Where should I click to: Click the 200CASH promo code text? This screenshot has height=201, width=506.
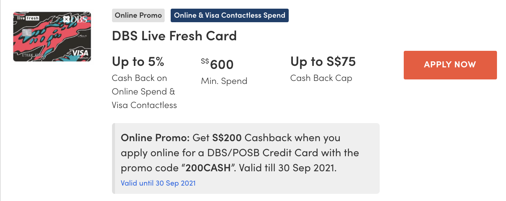point(208,167)
